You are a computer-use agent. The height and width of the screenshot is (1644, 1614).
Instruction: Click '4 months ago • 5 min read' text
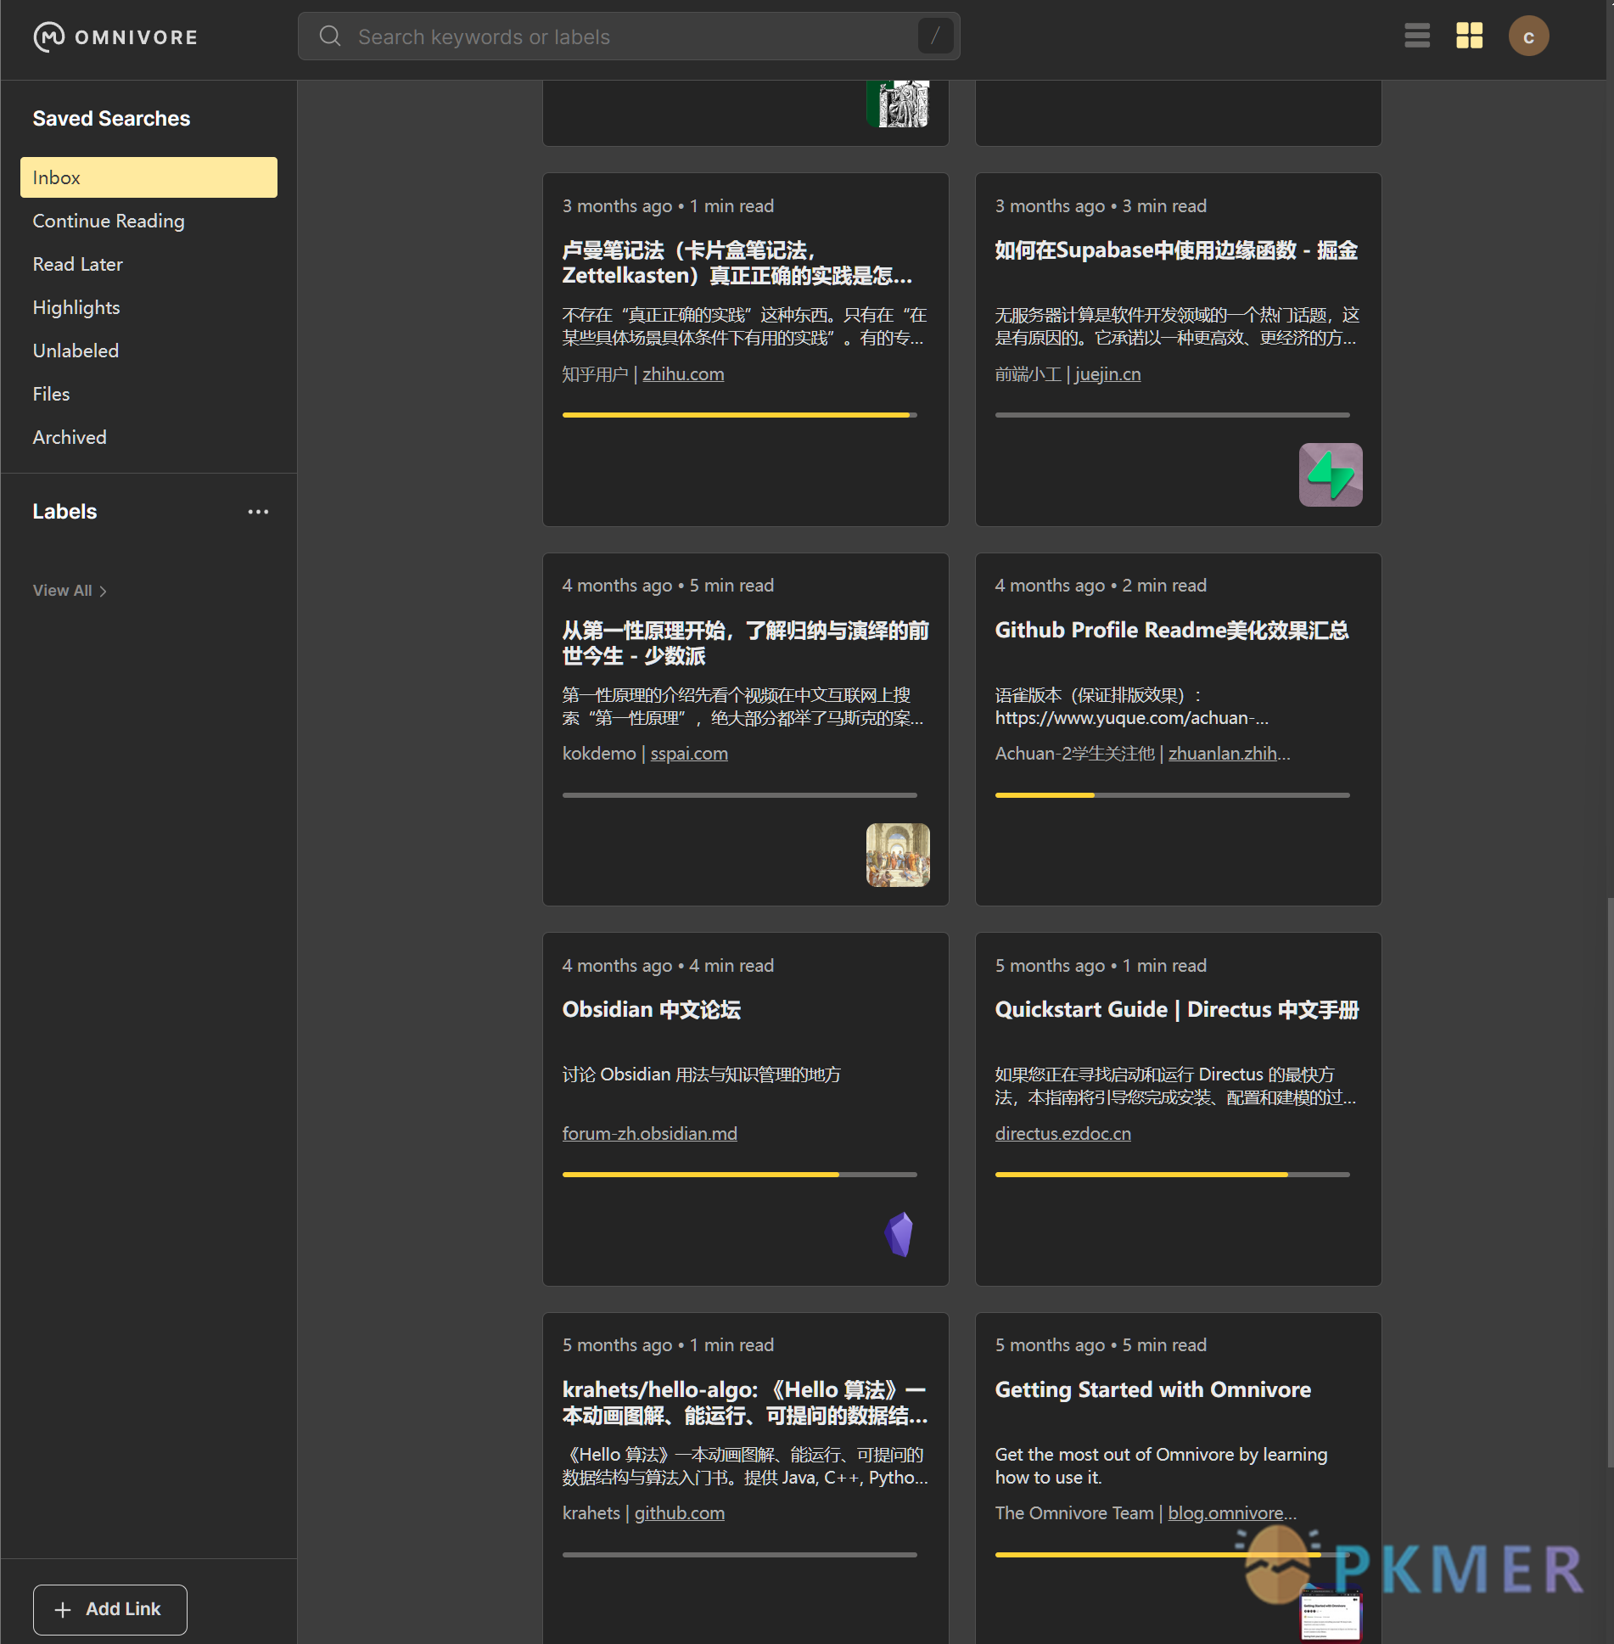pyautogui.click(x=668, y=586)
